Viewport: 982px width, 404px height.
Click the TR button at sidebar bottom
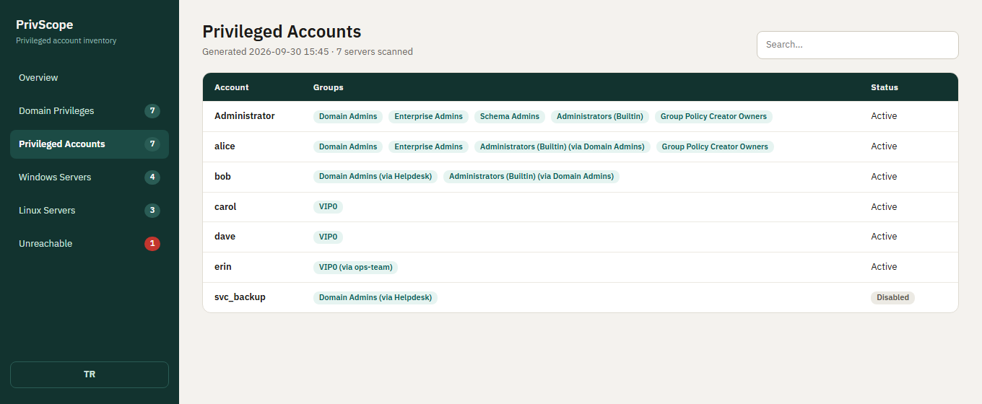pyautogui.click(x=90, y=374)
